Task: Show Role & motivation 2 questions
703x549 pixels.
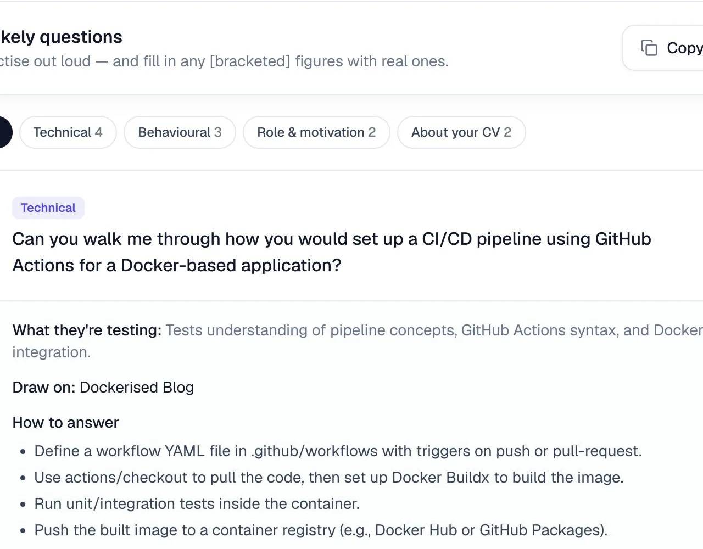Action: click(316, 132)
